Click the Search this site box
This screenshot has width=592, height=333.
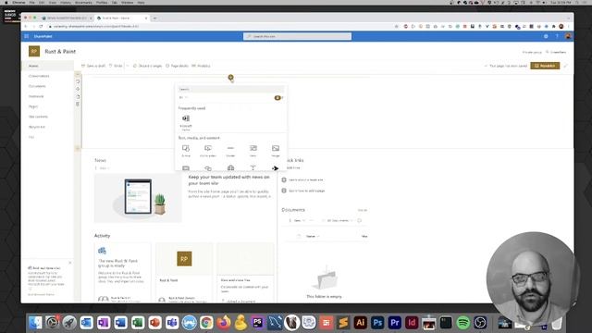tap(298, 36)
